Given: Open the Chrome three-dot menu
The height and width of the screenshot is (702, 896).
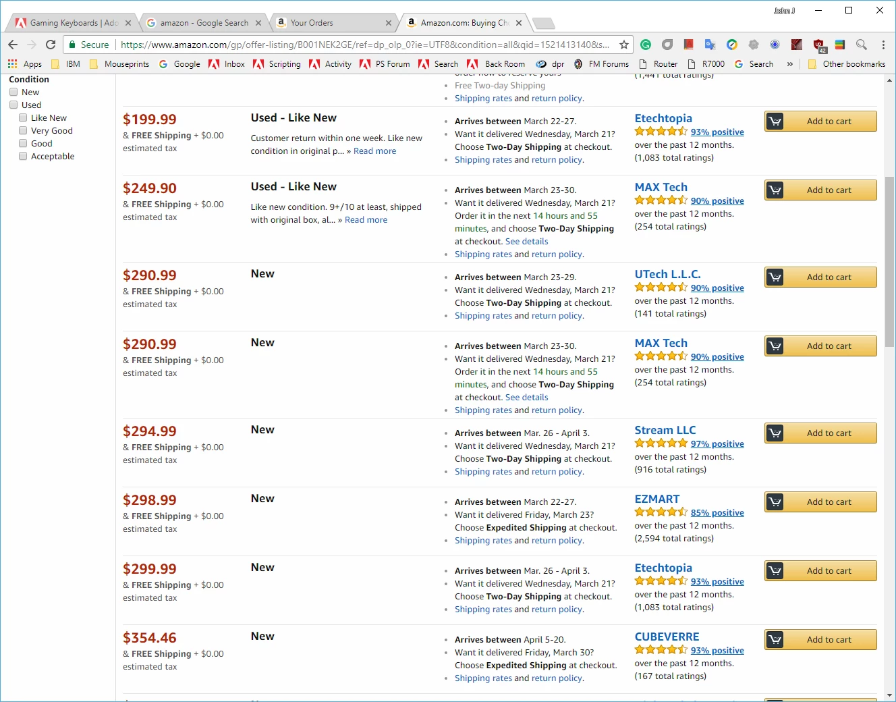Looking at the screenshot, I should [x=883, y=45].
